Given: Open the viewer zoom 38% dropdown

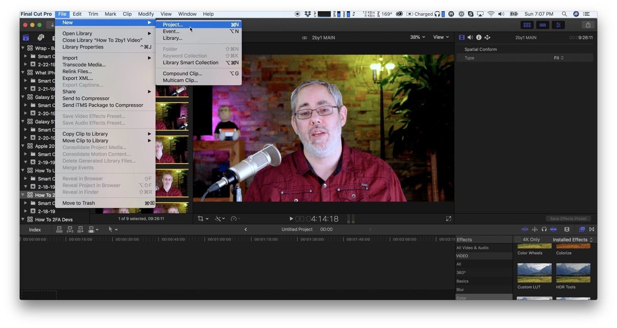Looking at the screenshot, I should [418, 37].
